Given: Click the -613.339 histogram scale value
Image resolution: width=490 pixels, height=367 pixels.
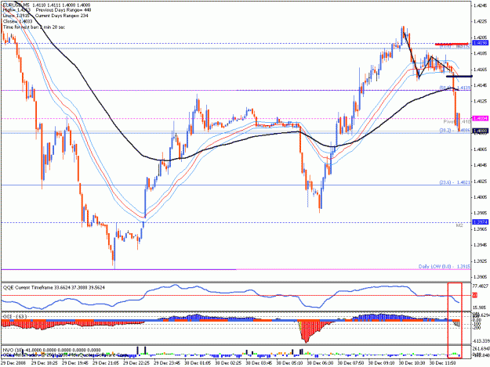Looking at the screenshot, I should pyautogui.click(x=481, y=341).
